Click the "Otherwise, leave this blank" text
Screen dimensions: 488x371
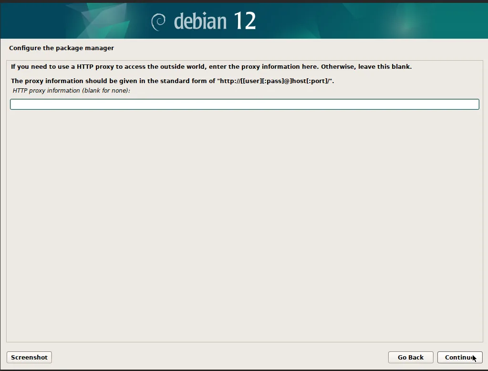point(366,67)
